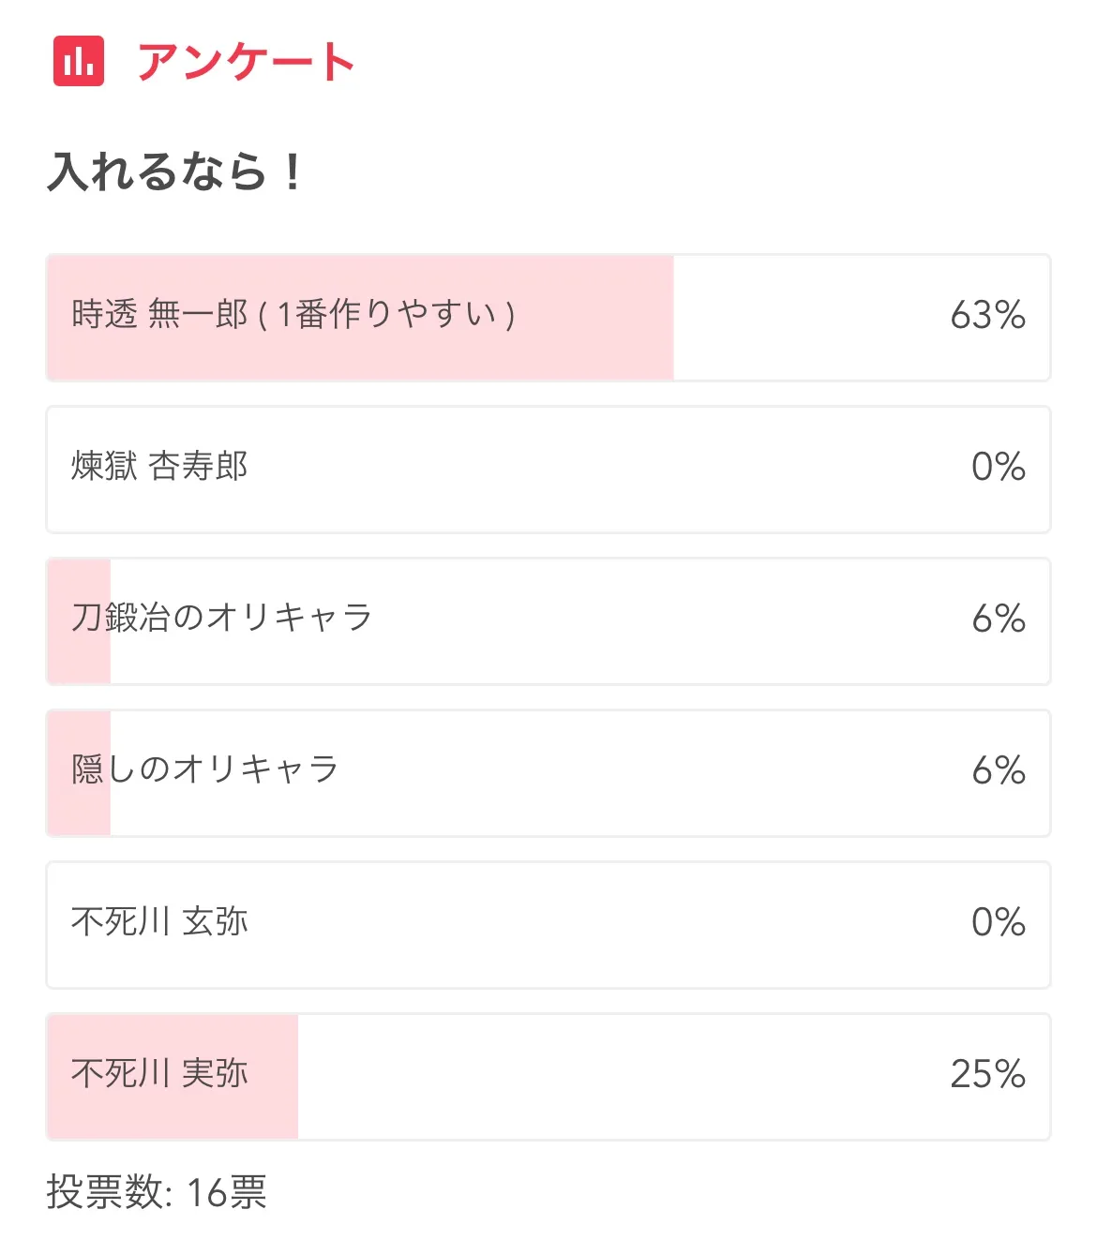Click the 25% result label
Image resolution: width=1097 pixels, height=1254 pixels.
987,1074
